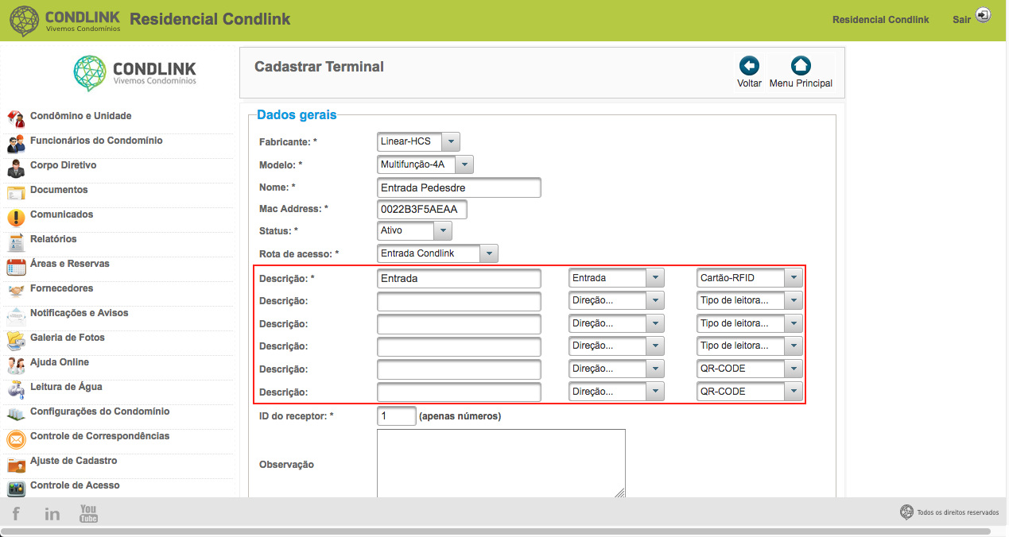Image resolution: width=1009 pixels, height=537 pixels.
Task: Click the Ajuda Online icon
Action: click(x=16, y=365)
